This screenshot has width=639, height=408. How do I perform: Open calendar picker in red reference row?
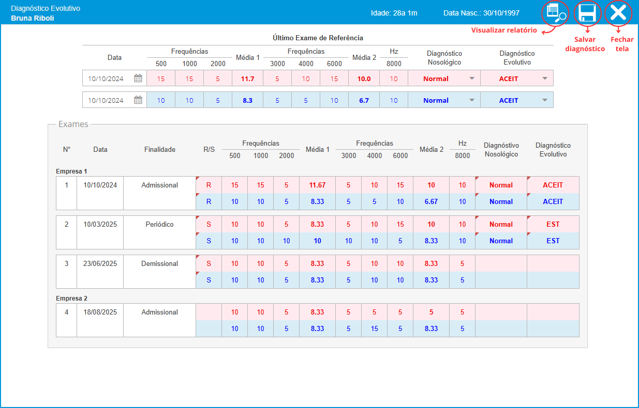pyautogui.click(x=138, y=79)
